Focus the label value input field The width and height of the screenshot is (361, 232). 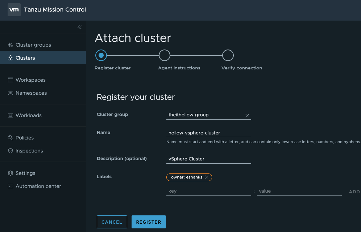tap(299, 191)
